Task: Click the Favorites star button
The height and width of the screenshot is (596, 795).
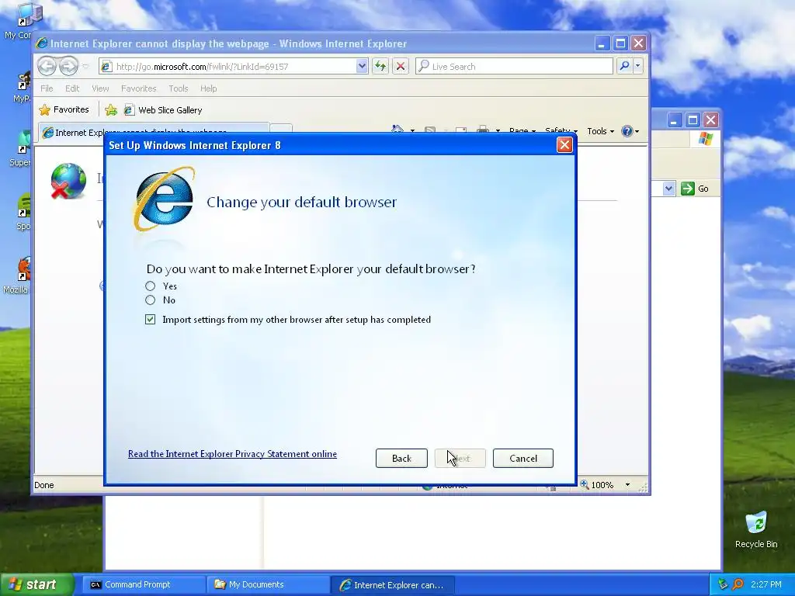Action: click(x=64, y=109)
